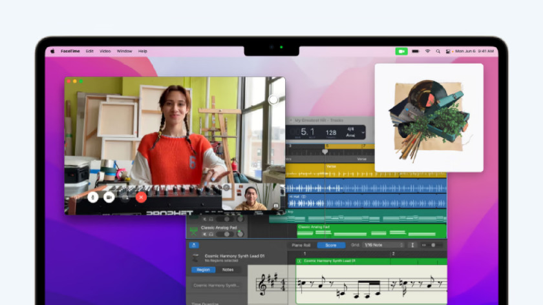Solo the Arp track with headphones icon

point(211,219)
